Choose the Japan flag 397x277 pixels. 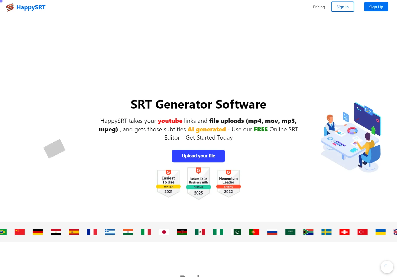point(164,232)
